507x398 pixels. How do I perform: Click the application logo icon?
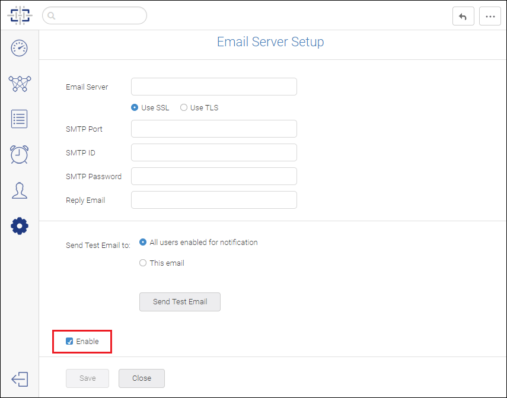(20, 15)
